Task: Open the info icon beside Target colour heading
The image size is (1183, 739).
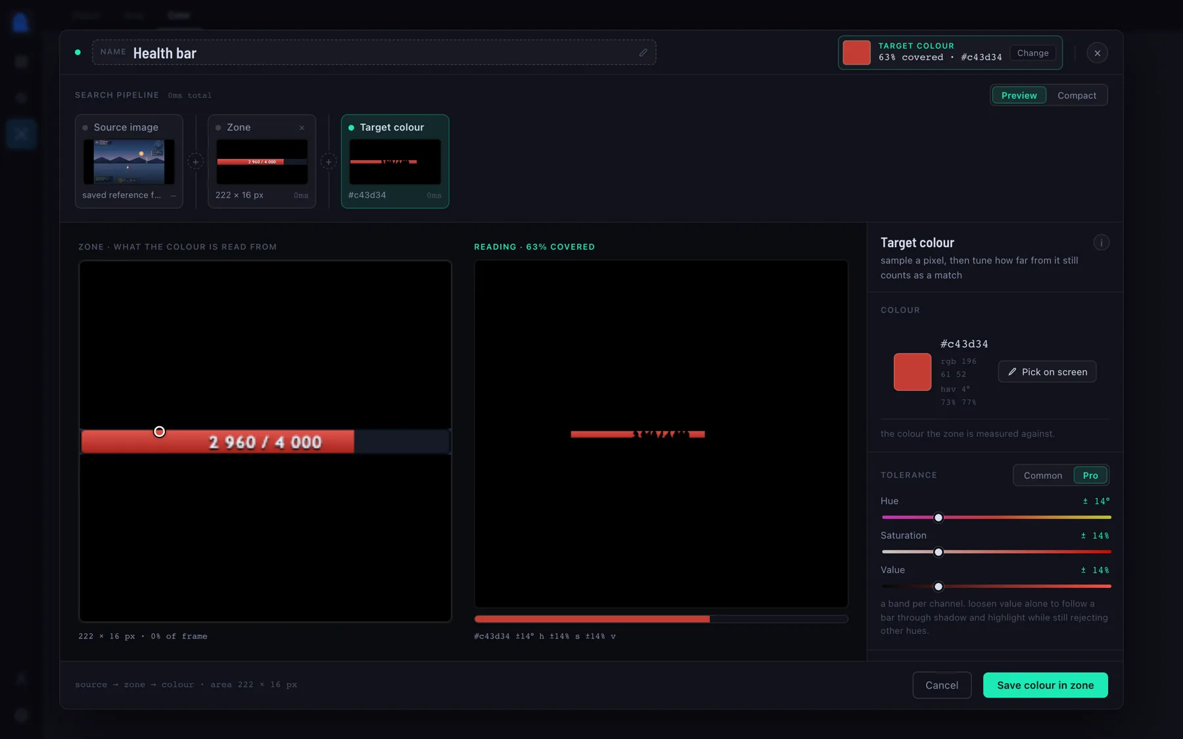Action: click(x=1101, y=243)
